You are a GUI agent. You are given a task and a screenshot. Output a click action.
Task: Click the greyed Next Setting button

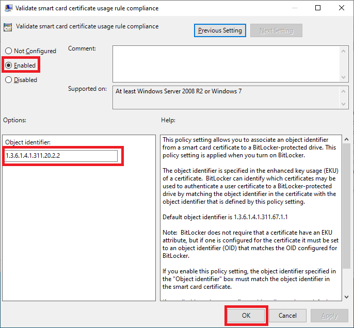(276, 30)
